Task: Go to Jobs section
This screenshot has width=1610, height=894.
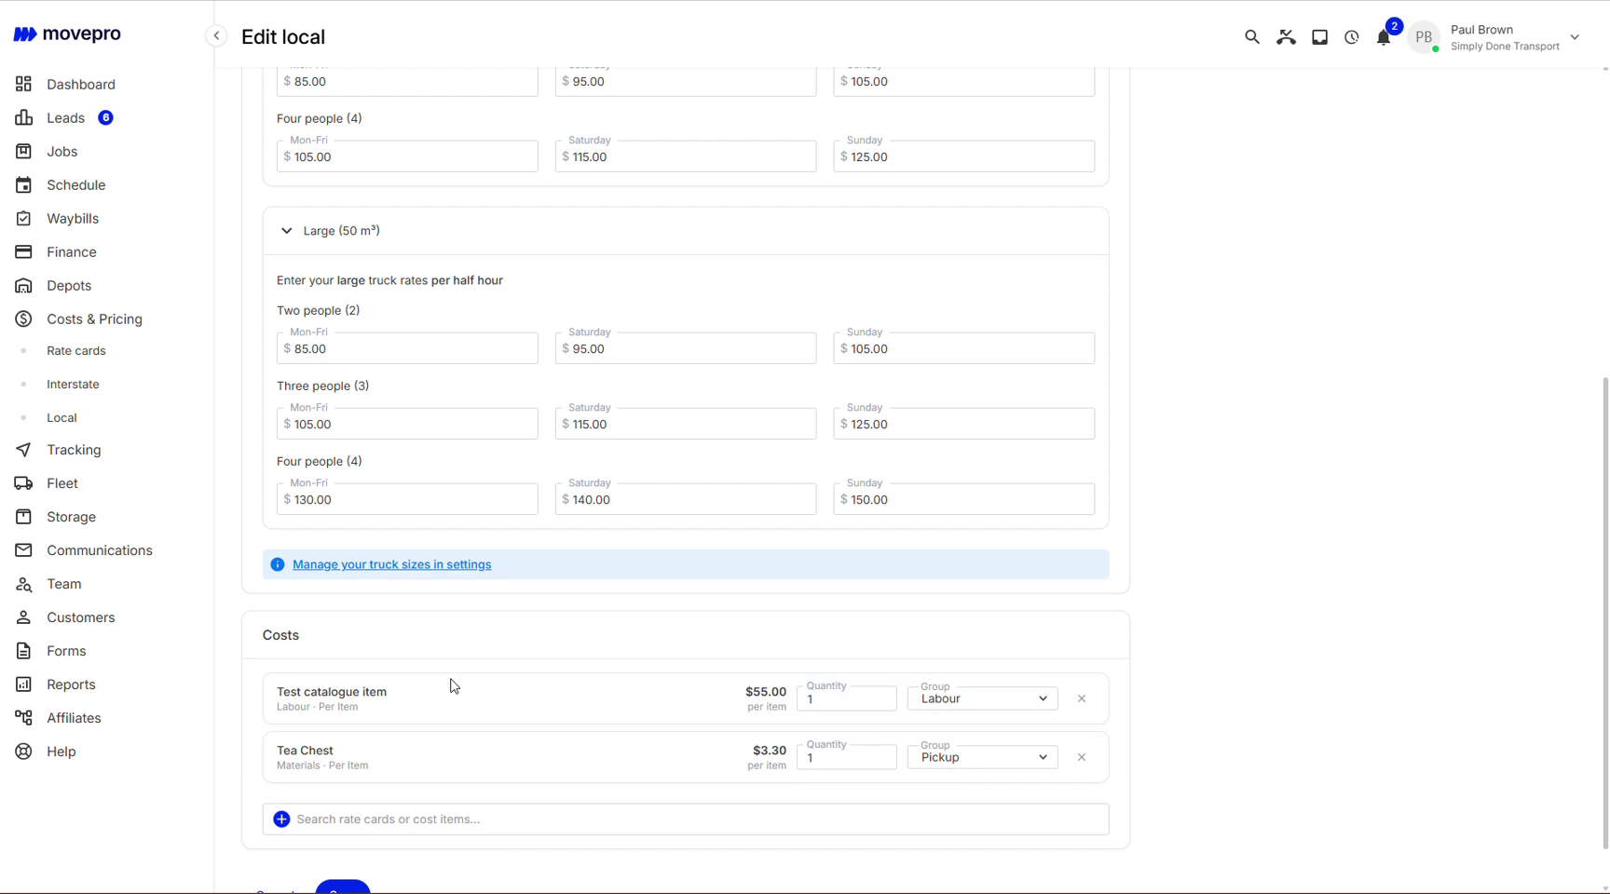Action: point(62,152)
